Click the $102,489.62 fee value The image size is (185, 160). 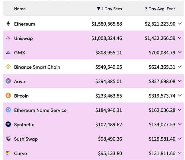[x=109, y=124]
